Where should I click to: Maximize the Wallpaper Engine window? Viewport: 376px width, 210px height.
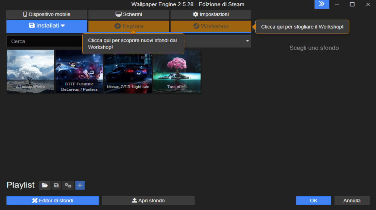click(x=352, y=4)
